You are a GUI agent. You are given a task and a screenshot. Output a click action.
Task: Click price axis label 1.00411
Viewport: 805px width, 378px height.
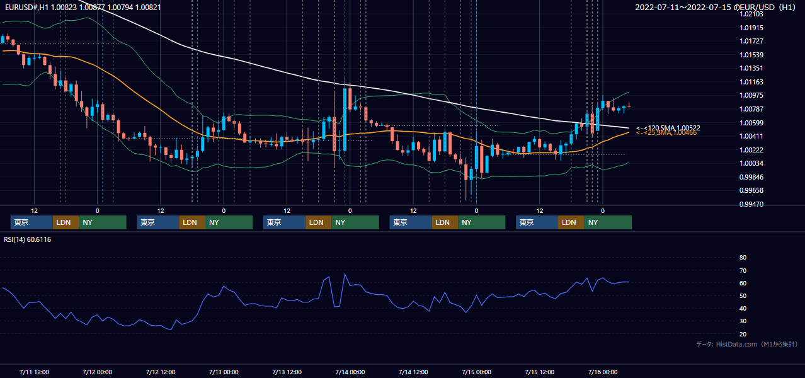(751, 136)
